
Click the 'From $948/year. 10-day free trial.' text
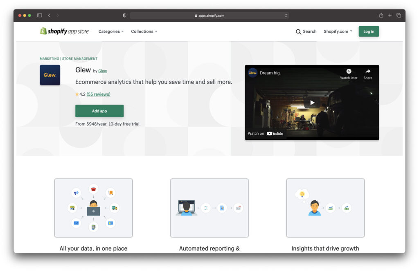(x=108, y=124)
